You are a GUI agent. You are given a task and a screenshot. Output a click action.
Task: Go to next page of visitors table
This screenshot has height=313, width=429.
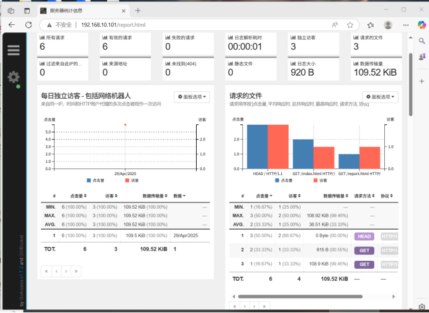66,271
